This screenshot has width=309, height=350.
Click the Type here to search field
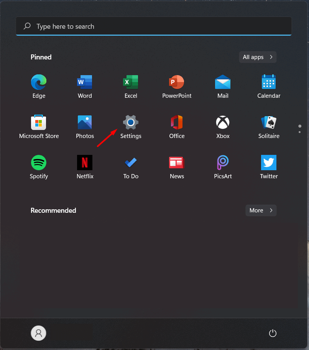point(153,26)
